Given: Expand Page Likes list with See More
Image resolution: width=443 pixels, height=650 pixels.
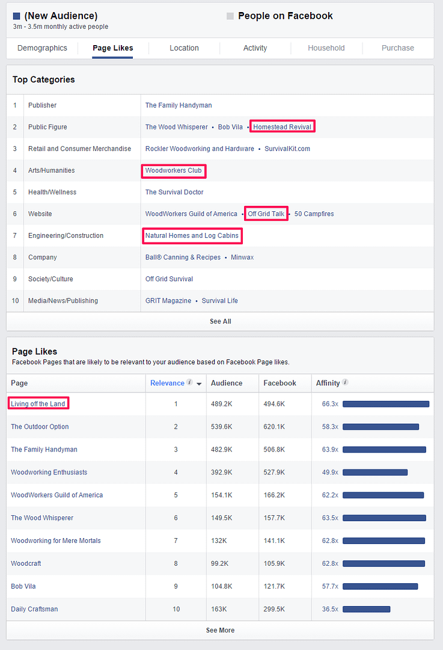Looking at the screenshot, I should coord(220,630).
